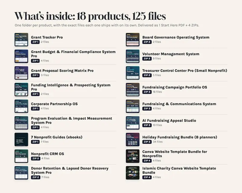This screenshot has width=242, height=193.
Task: Select the AI Fundraising Appeal Studio thumbnail
Action: click(132, 123)
